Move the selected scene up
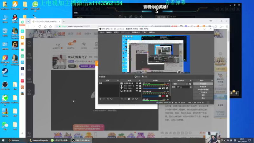 pos(108,99)
